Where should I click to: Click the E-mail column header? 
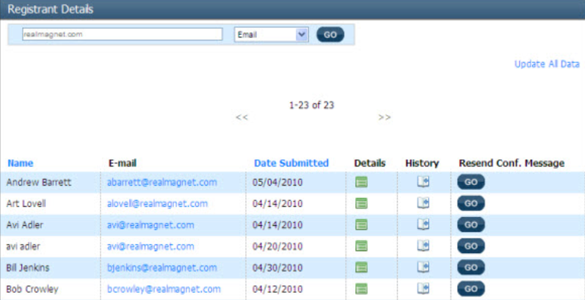123,164
